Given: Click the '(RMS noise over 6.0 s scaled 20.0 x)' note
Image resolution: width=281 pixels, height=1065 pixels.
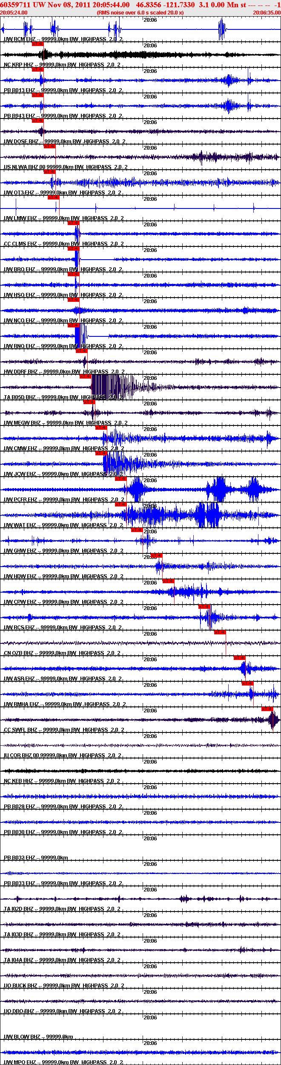Looking at the screenshot, I should [x=140, y=13].
